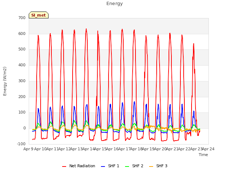
Task: Click the 0 y-axis tick label
Action: point(24,128)
